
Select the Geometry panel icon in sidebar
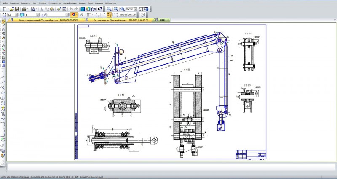[x=3, y=21]
